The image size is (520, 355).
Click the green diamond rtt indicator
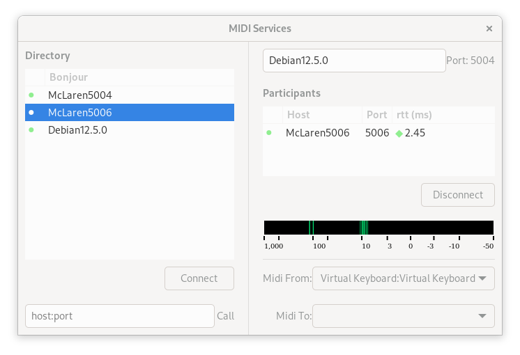tap(399, 134)
